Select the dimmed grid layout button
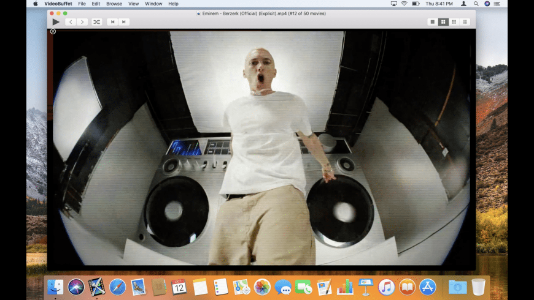Image resolution: width=534 pixels, height=300 pixels. (x=465, y=22)
